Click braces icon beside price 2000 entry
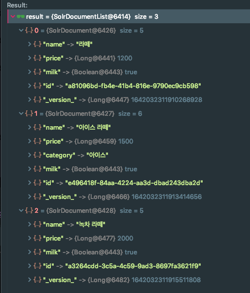 tap(37, 238)
